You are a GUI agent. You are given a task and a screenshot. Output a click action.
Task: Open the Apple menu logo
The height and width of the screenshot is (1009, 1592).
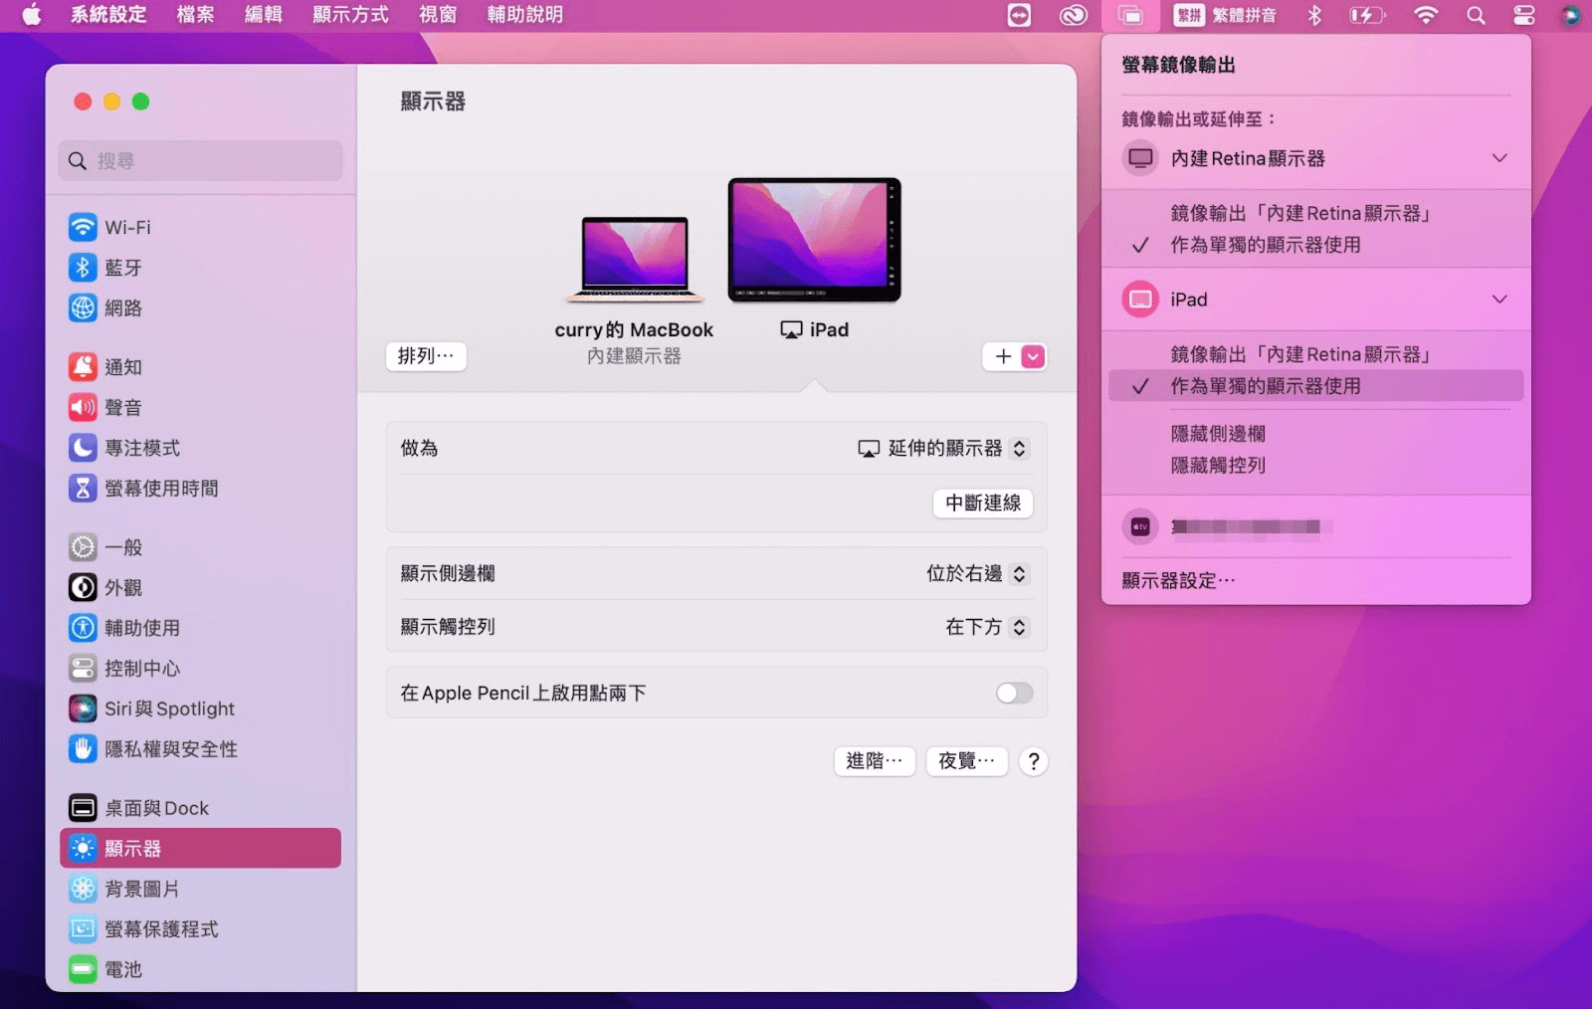tap(32, 15)
